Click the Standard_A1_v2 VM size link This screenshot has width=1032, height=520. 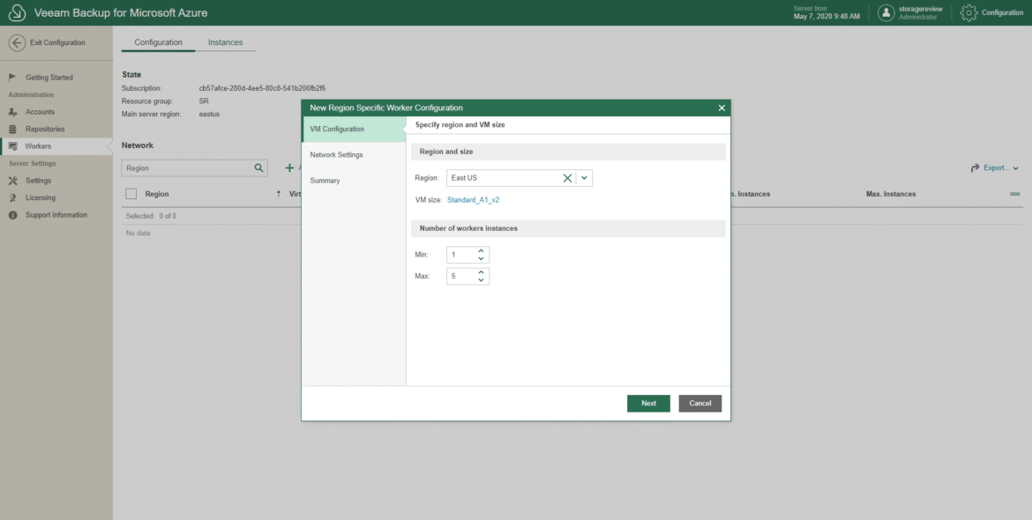click(x=473, y=200)
